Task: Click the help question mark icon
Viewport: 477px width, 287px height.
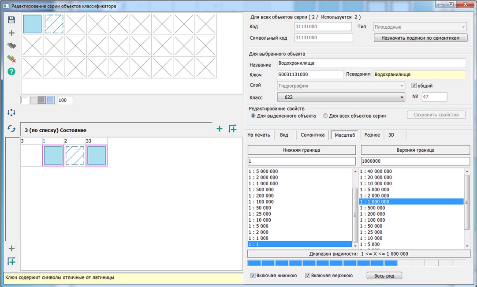Action: coord(11,71)
